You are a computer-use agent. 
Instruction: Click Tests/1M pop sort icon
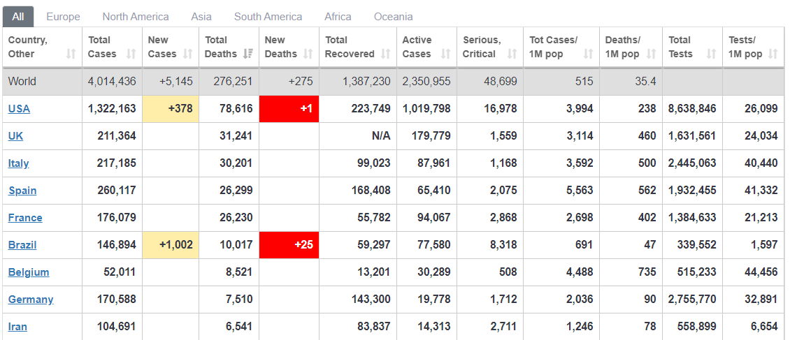773,54
